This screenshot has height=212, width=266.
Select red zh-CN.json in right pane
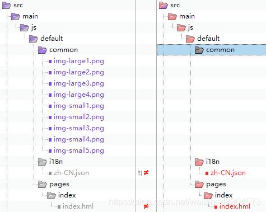pos(228,173)
